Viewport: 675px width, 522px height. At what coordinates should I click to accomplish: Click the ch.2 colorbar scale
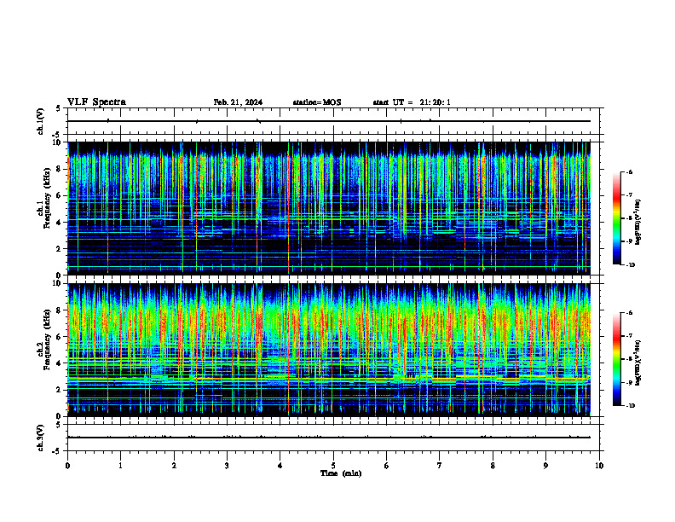pos(617,359)
